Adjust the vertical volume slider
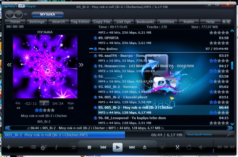Screen dimensions: 238x157 pos(213,146)
